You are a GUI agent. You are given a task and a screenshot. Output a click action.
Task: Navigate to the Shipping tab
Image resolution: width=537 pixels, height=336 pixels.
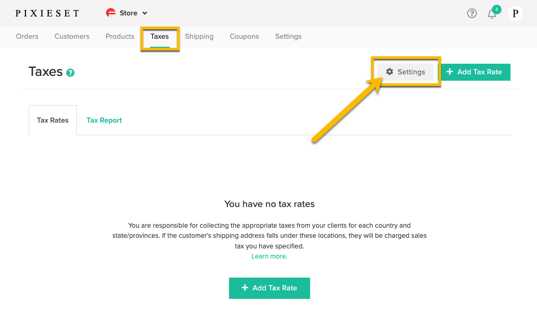click(x=199, y=37)
